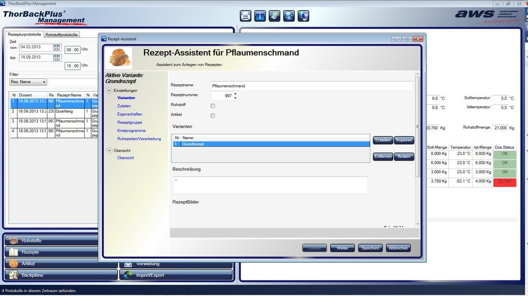Screen dimensions: 528x296
Task: Click the Rohstoffe icon in the bottom menu
Action: (13, 241)
